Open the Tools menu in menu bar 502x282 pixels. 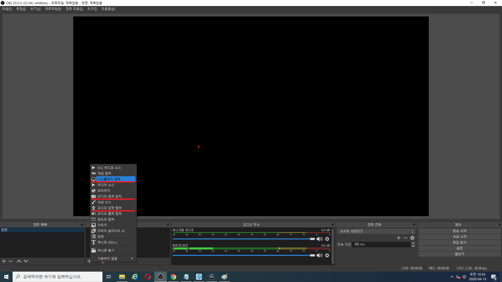(92, 9)
